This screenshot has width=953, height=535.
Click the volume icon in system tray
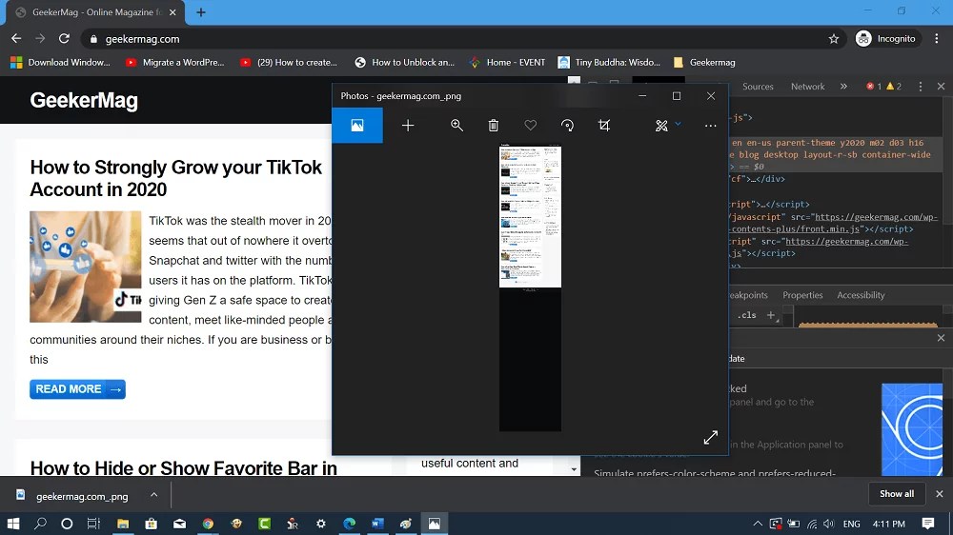(x=829, y=524)
